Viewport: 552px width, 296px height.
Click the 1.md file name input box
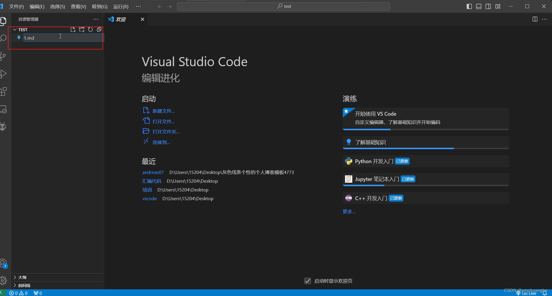[63, 38]
